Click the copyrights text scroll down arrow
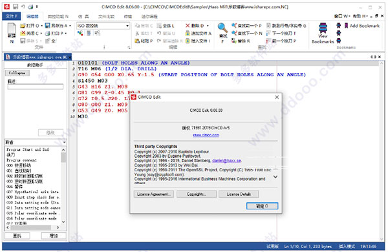The image size is (388, 252). pos(275,177)
